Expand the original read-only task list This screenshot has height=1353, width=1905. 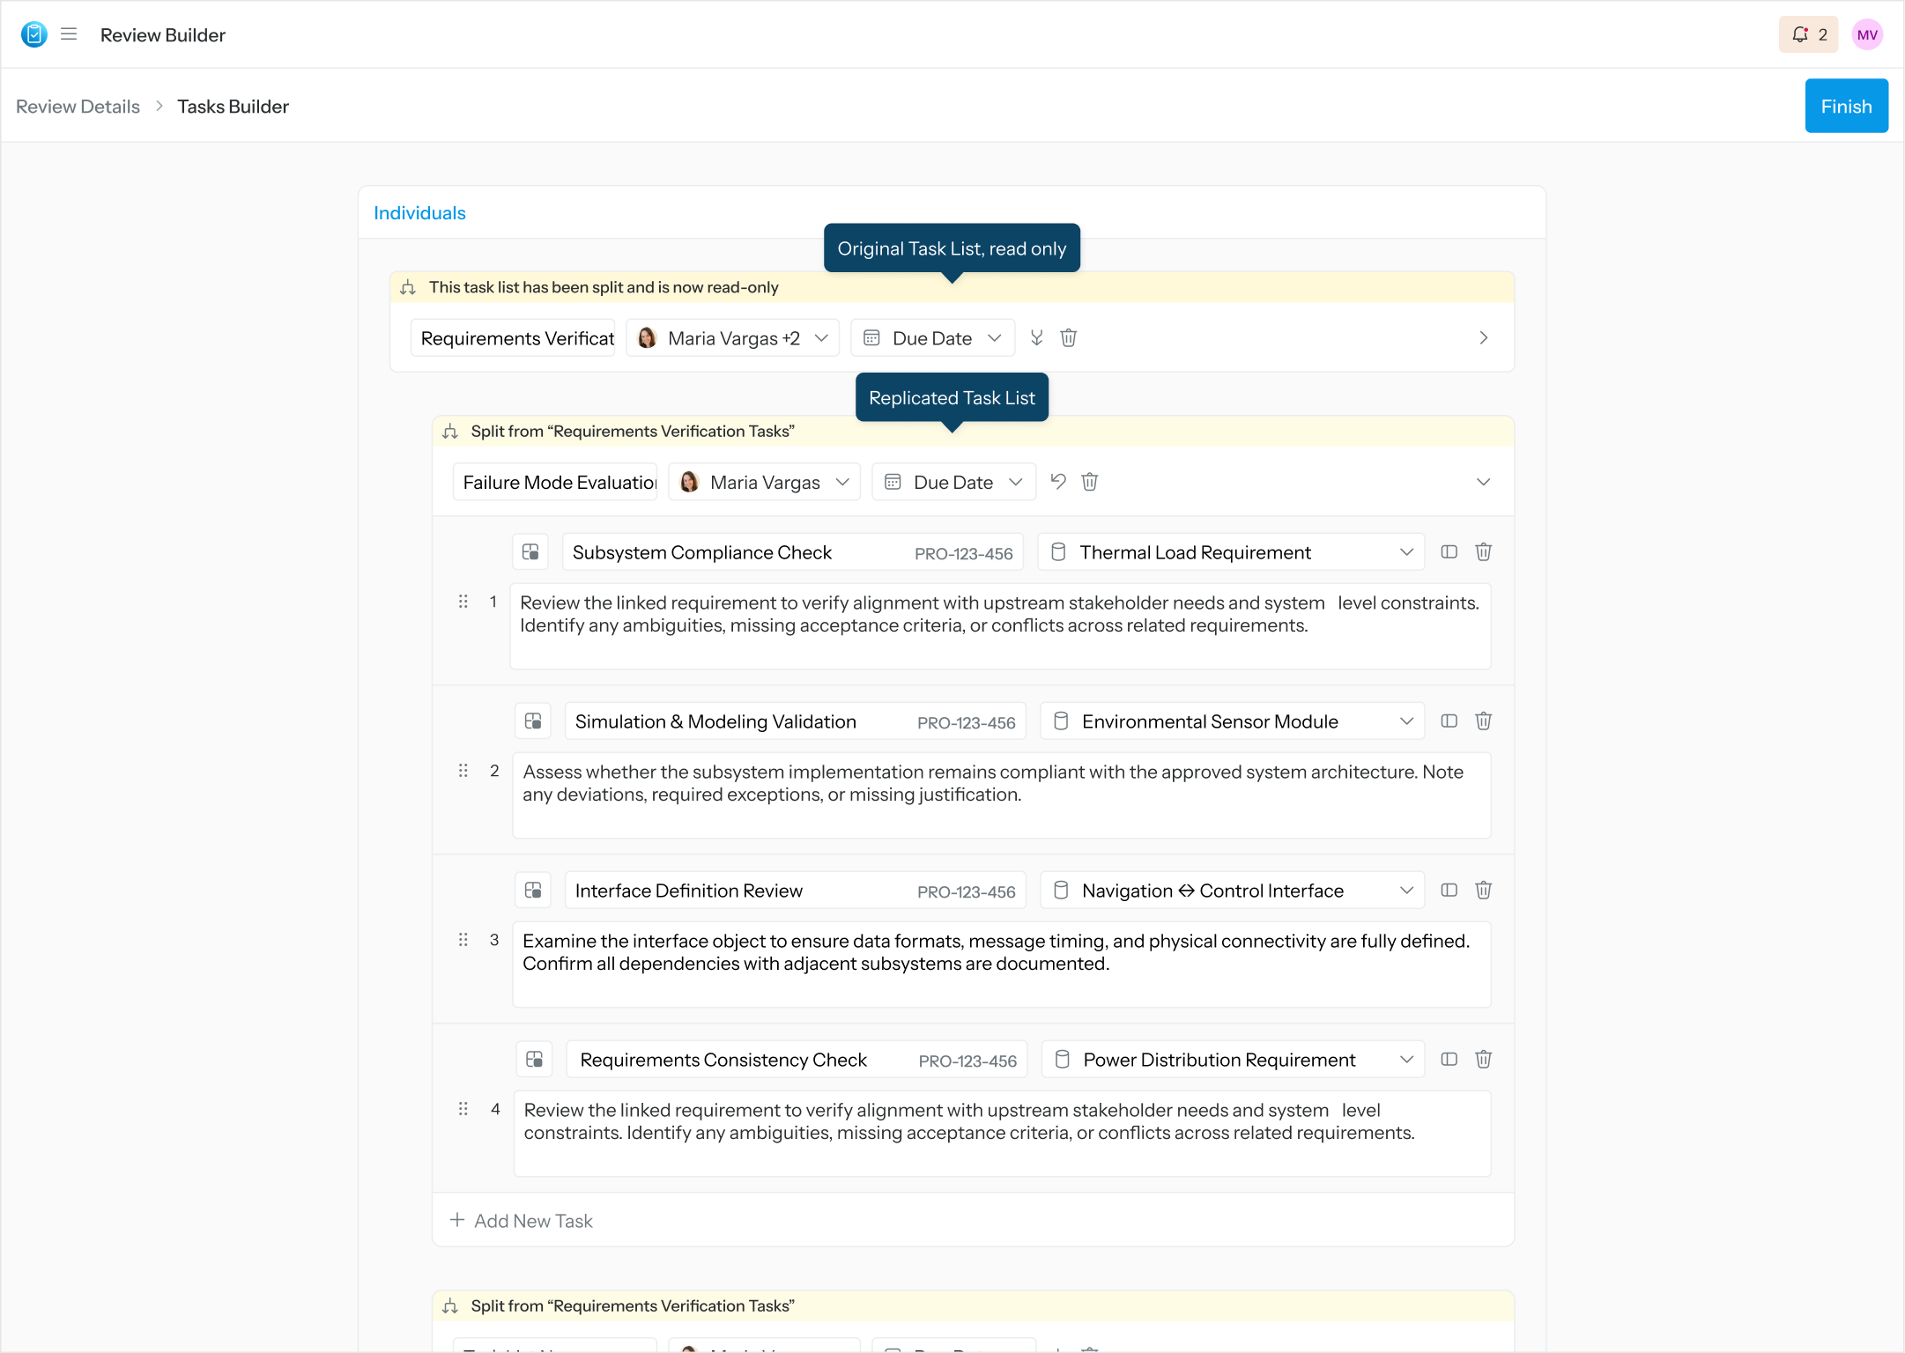pyautogui.click(x=1484, y=337)
